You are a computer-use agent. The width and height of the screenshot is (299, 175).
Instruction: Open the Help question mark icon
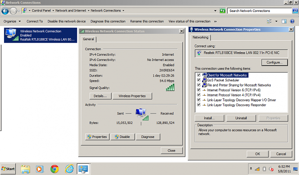click(x=292, y=21)
